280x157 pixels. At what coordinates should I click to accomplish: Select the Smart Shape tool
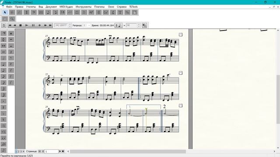pyautogui.click(x=77, y=12)
